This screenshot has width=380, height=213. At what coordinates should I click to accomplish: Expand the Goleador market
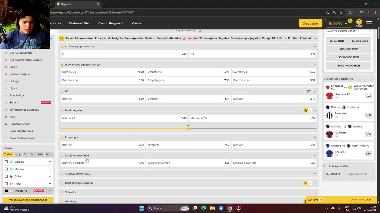(315, 192)
